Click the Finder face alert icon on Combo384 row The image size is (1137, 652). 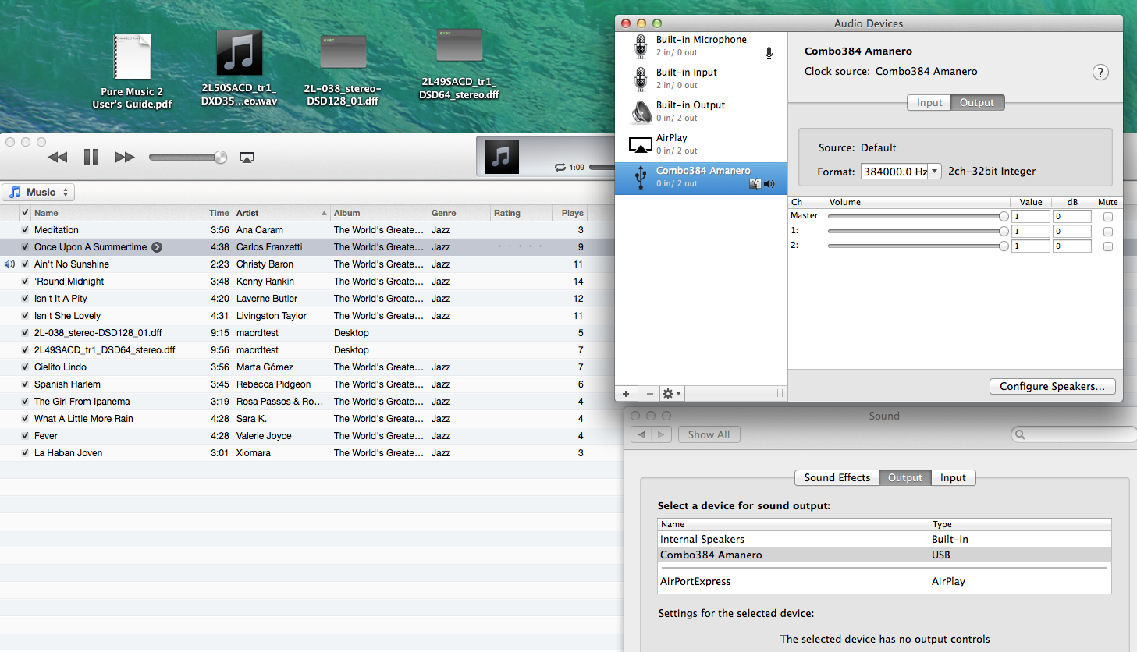[x=755, y=184]
